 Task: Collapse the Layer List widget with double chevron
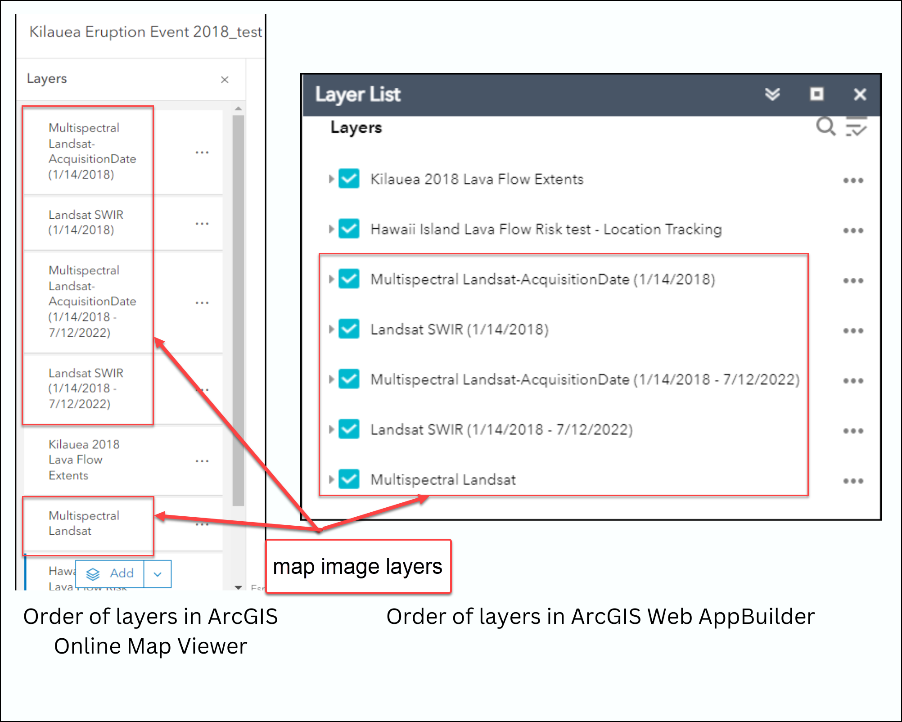point(772,94)
